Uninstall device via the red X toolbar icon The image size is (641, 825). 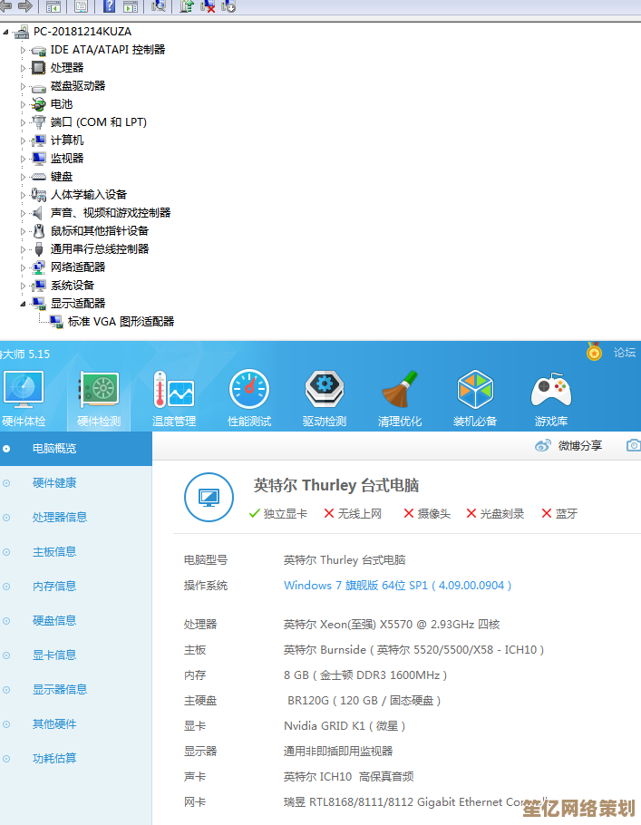point(208,5)
